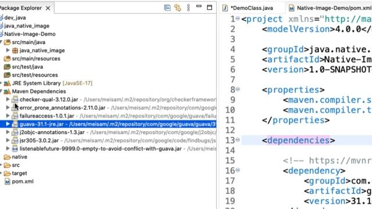Minimize the Package Explorer view
The image size is (372, 209).
tap(199, 6)
